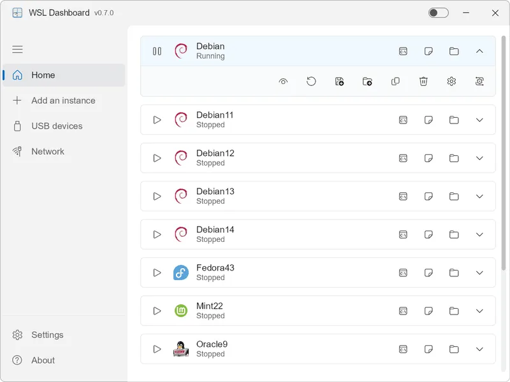Click the save-disk export icon for Debian
The image size is (510, 382).
coord(339,81)
